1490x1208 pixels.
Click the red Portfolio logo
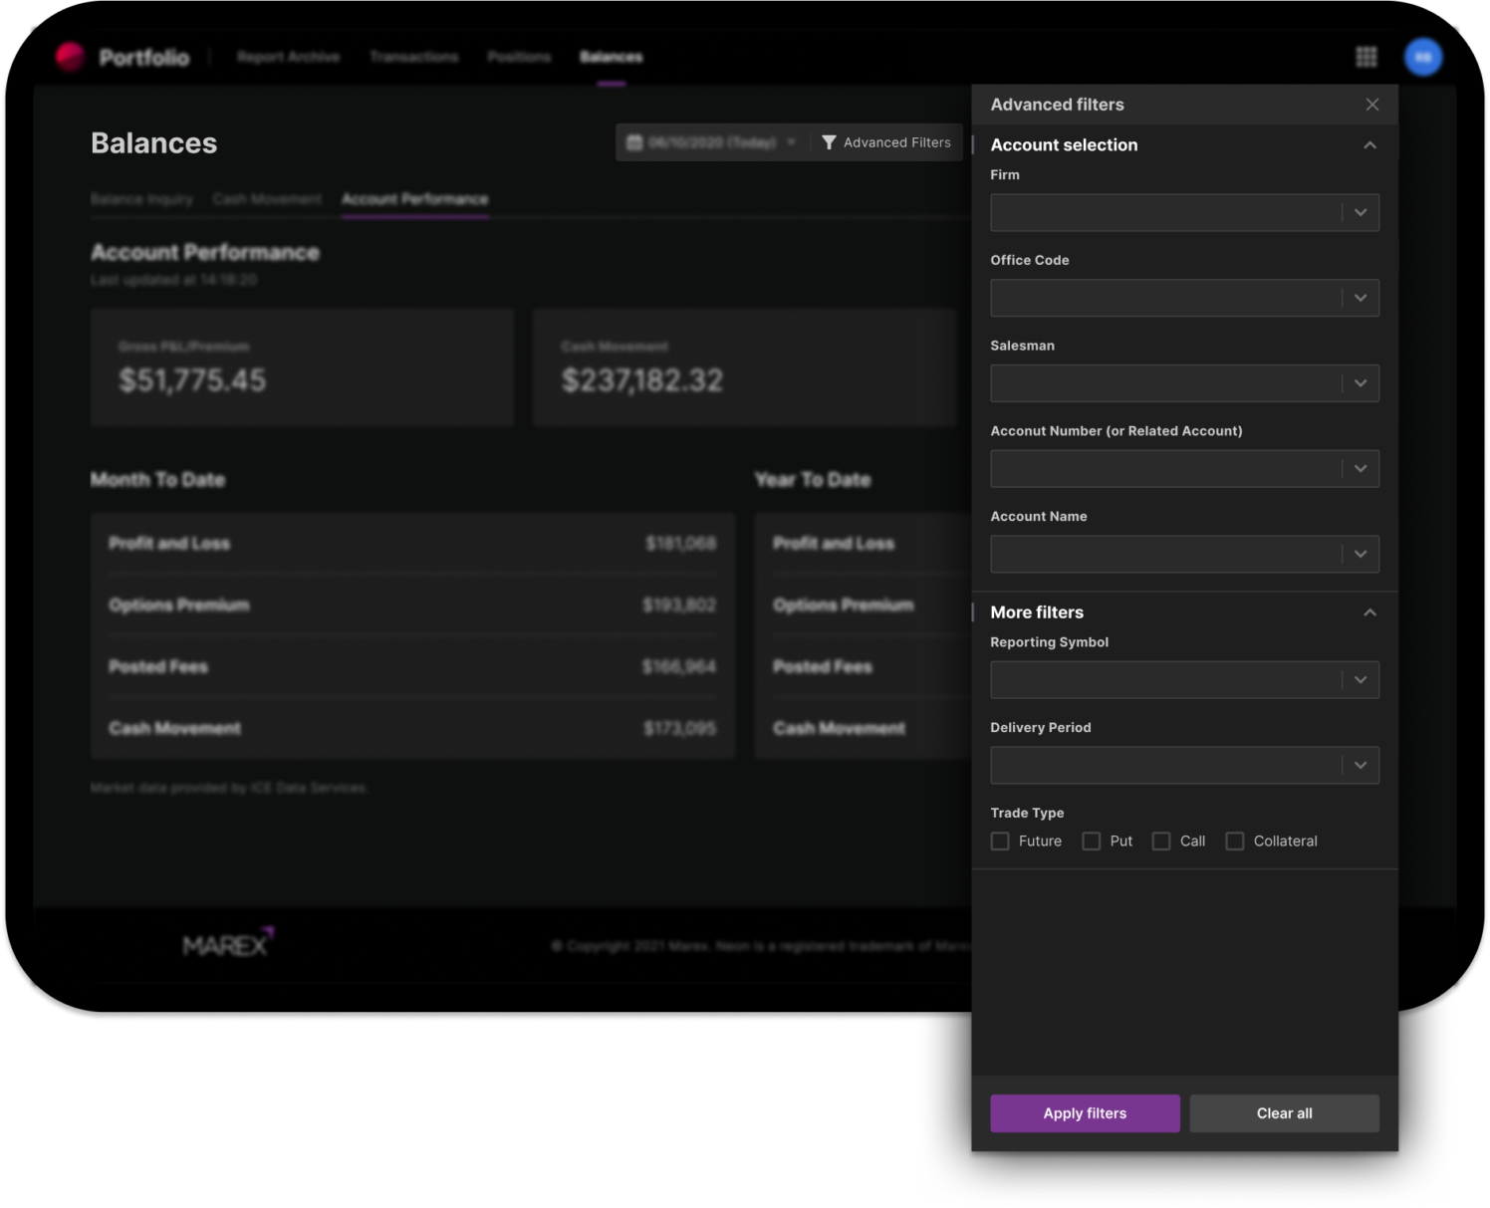[x=70, y=57]
